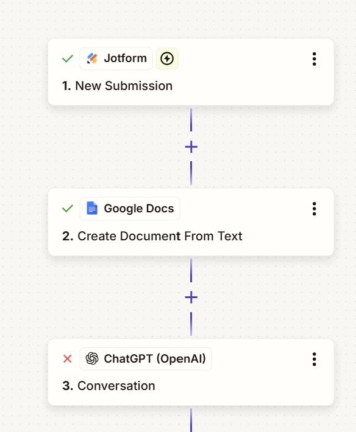Open three-dot menu on ChatGPT step
The height and width of the screenshot is (432, 356).
(314, 359)
